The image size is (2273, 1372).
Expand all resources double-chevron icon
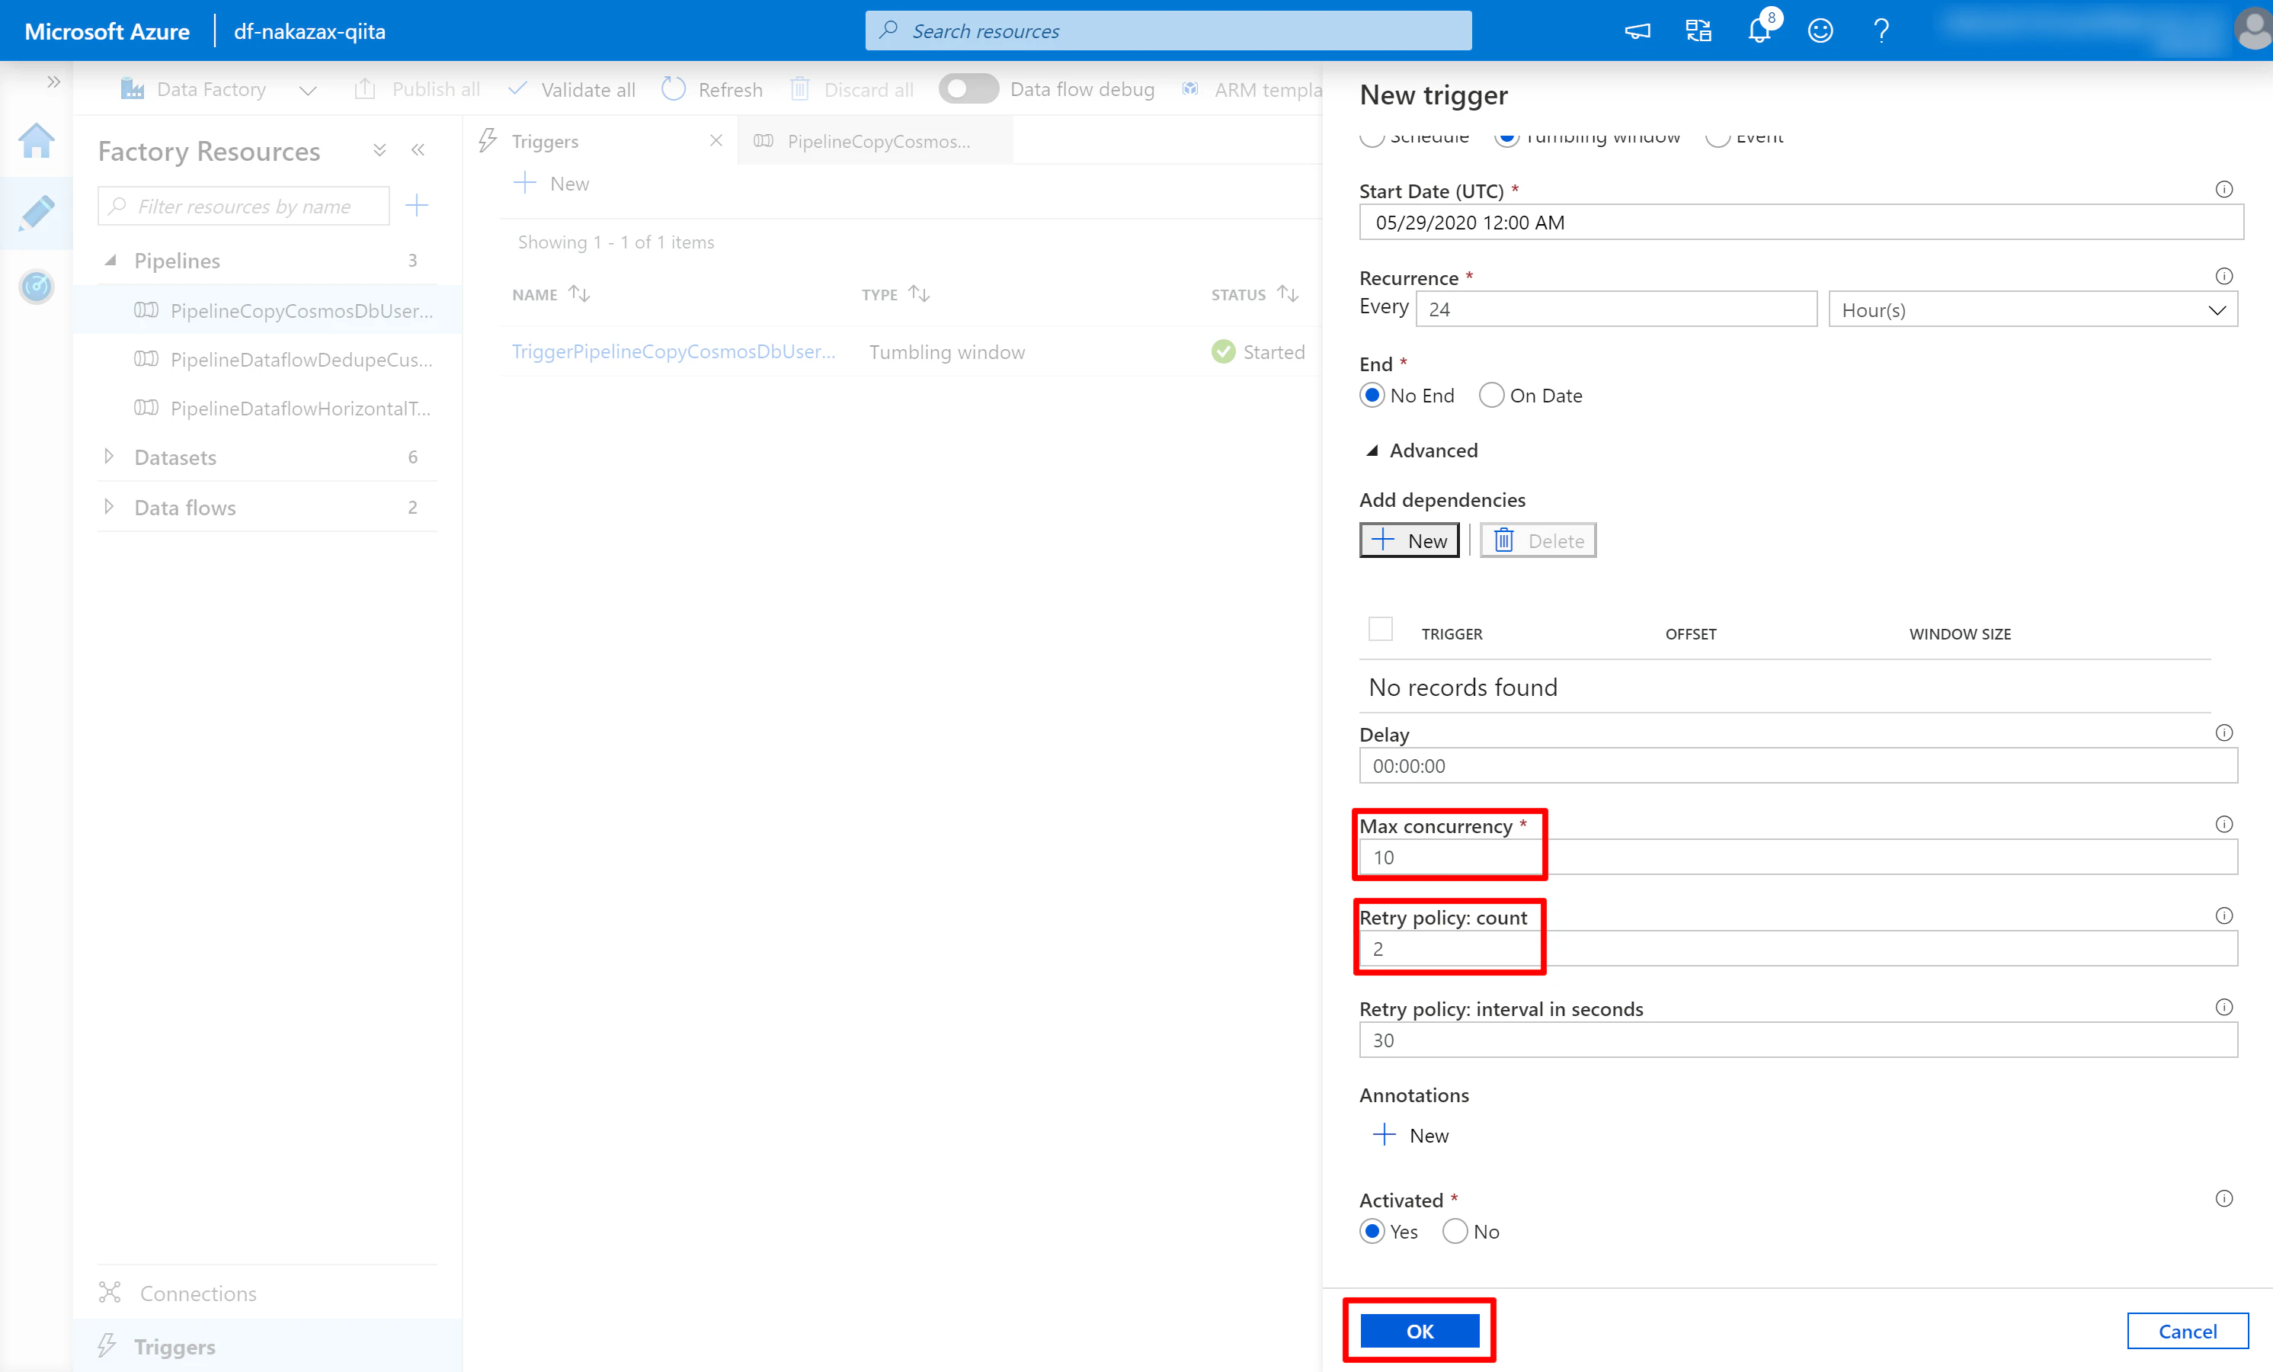[x=379, y=150]
